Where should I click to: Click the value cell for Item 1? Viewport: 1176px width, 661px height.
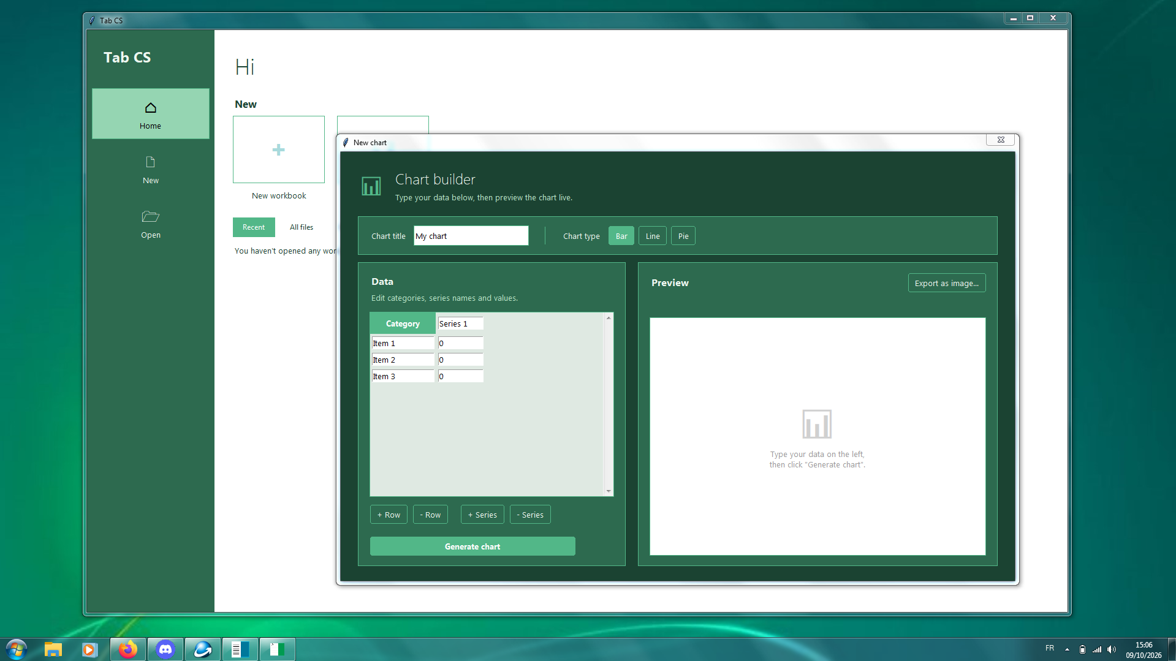point(460,343)
